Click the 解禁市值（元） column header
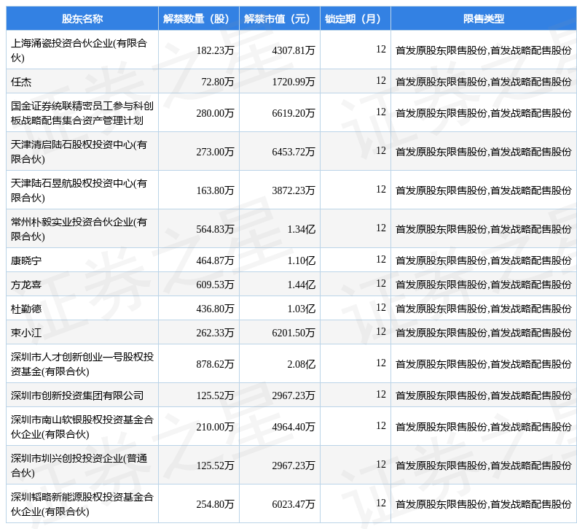The height and width of the screenshot is (529, 577). tap(280, 18)
